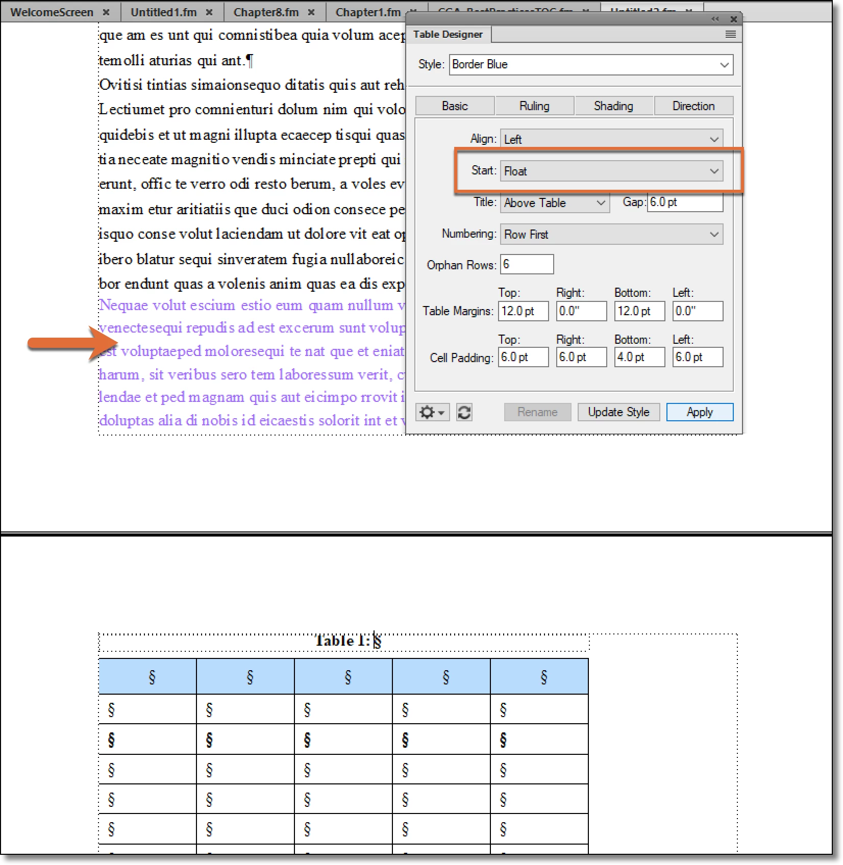
Task: Close the Untitled1.fm tab
Action: pos(209,12)
